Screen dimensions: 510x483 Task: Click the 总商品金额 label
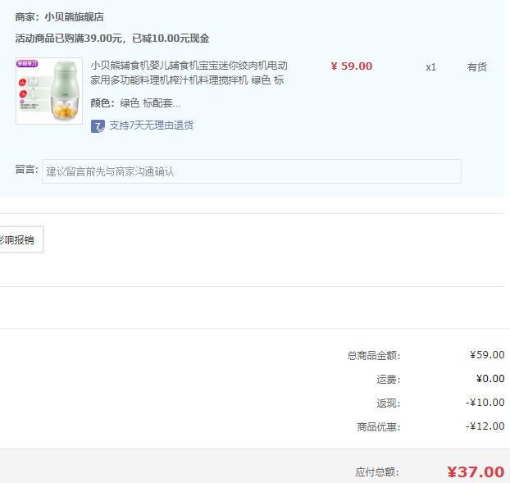pyautogui.click(x=374, y=356)
